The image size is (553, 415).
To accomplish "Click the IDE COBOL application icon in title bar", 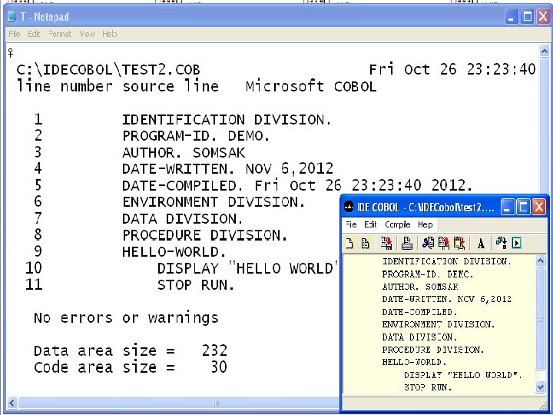I will coord(349,207).
